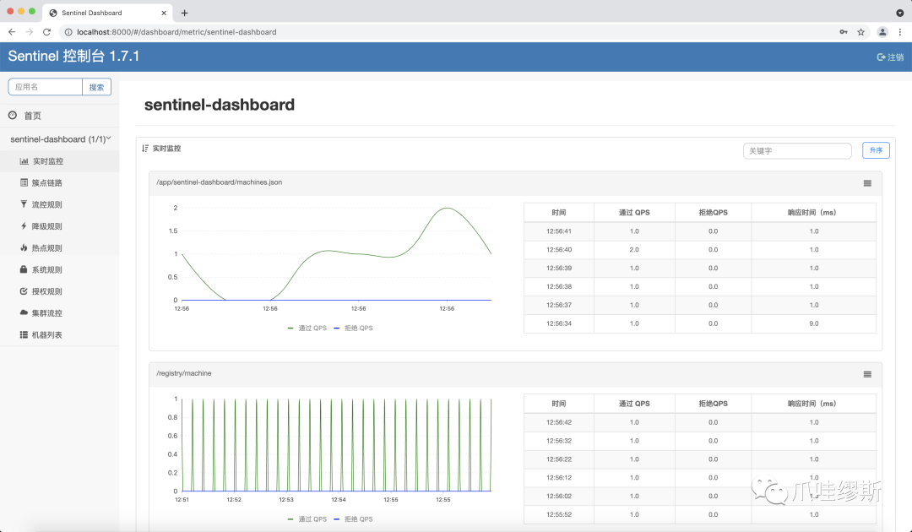Click the /registry/machine resource title
The image size is (912, 532).
pyautogui.click(x=184, y=373)
